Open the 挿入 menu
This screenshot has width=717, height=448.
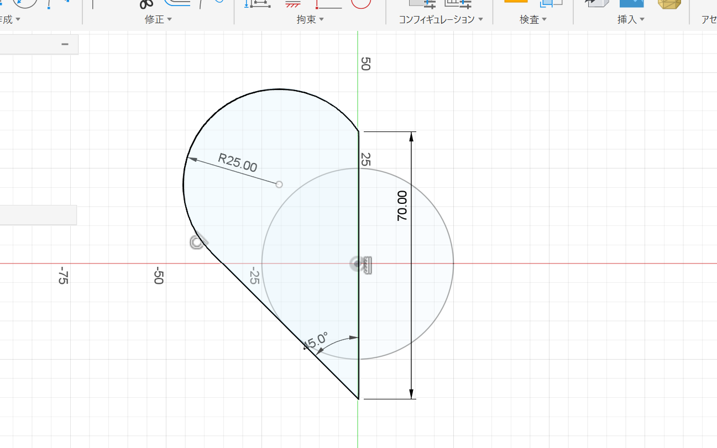coord(631,19)
